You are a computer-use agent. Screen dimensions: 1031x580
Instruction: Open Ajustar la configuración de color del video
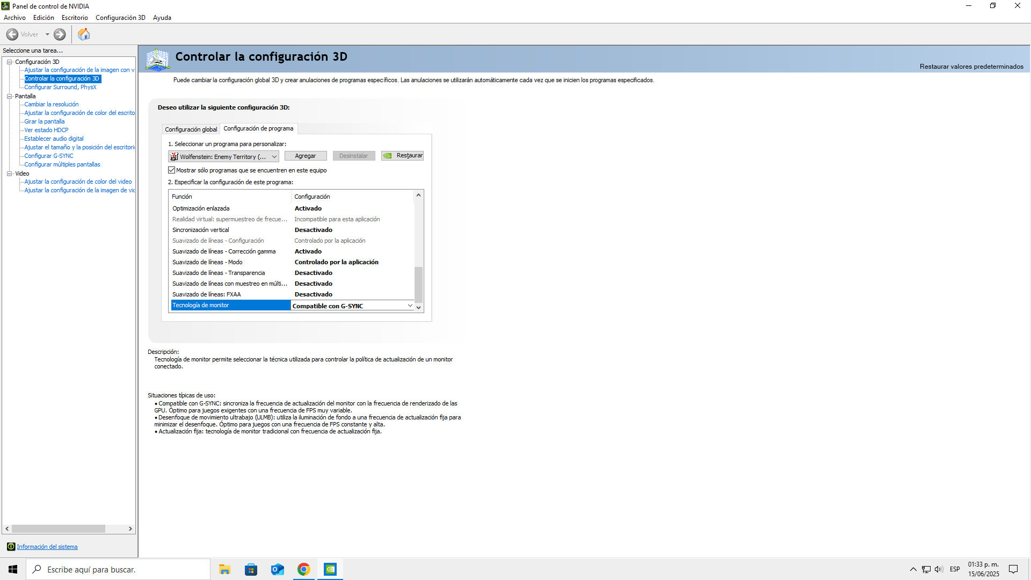point(78,182)
